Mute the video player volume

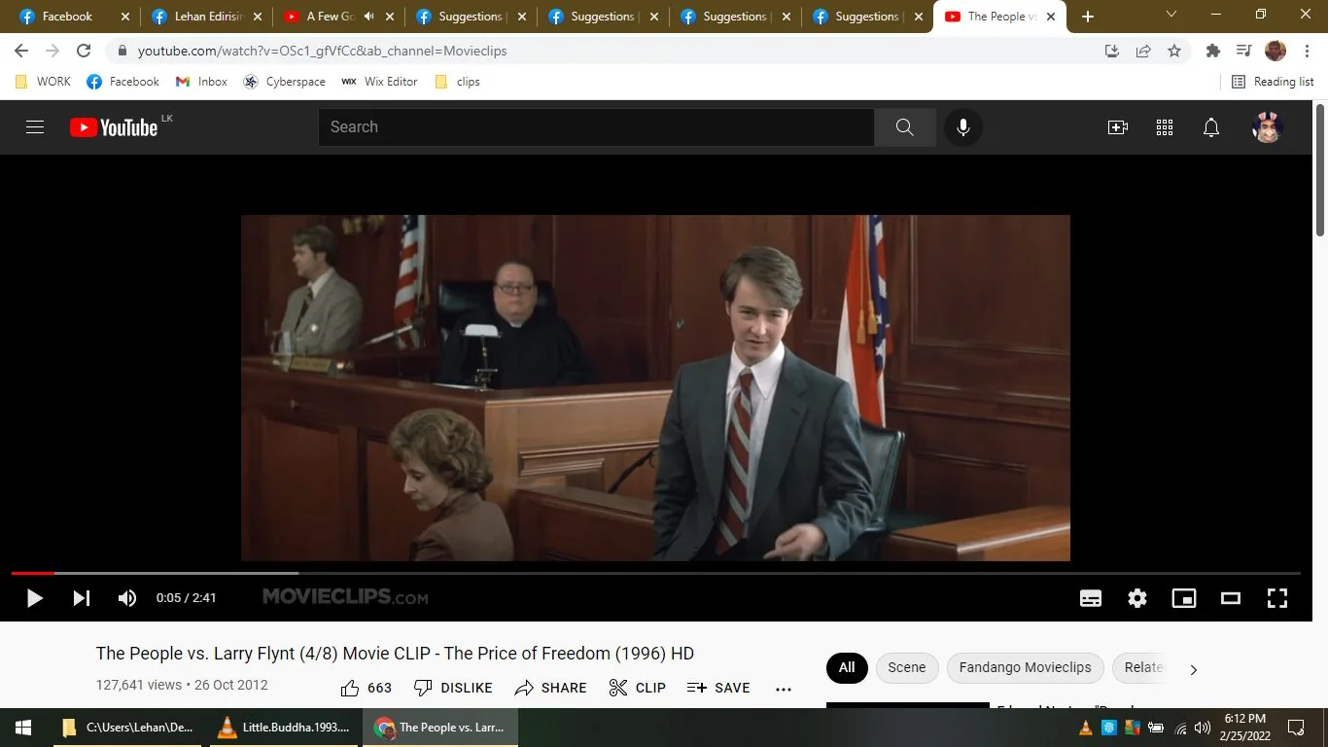tap(127, 598)
